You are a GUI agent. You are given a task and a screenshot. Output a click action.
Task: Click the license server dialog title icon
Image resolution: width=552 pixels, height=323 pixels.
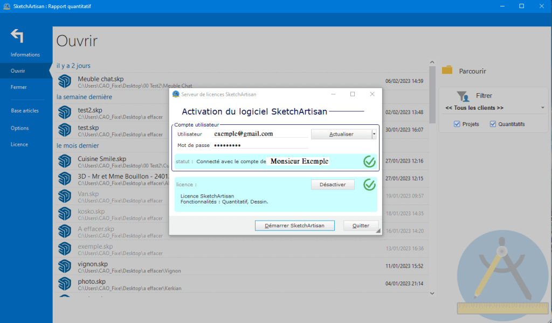[176, 94]
